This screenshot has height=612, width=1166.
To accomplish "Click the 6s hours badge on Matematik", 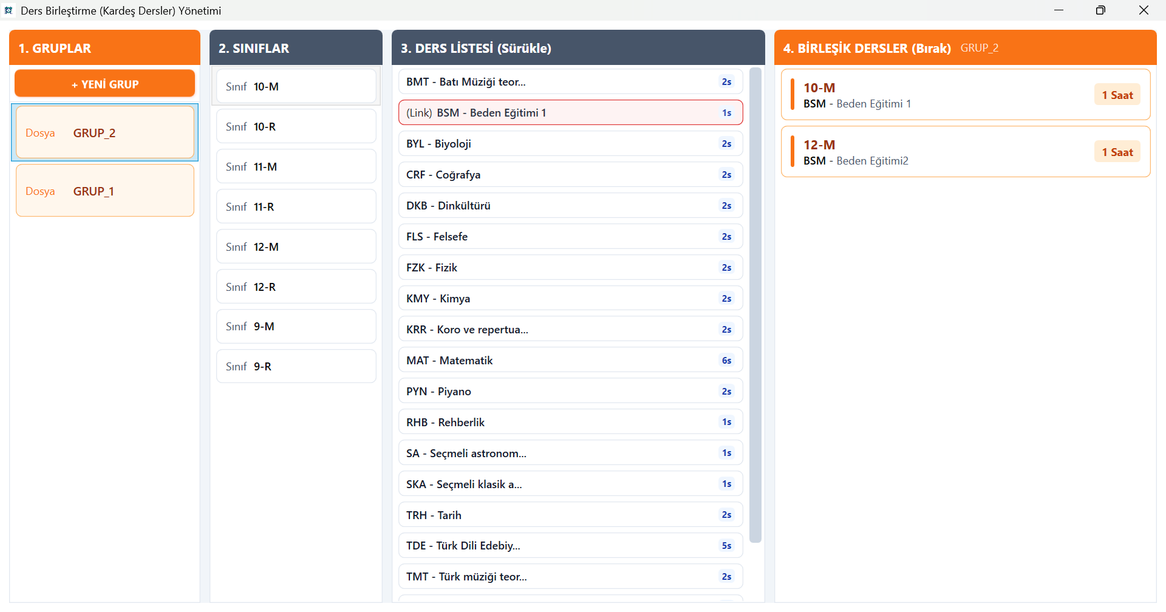I will pyautogui.click(x=726, y=360).
